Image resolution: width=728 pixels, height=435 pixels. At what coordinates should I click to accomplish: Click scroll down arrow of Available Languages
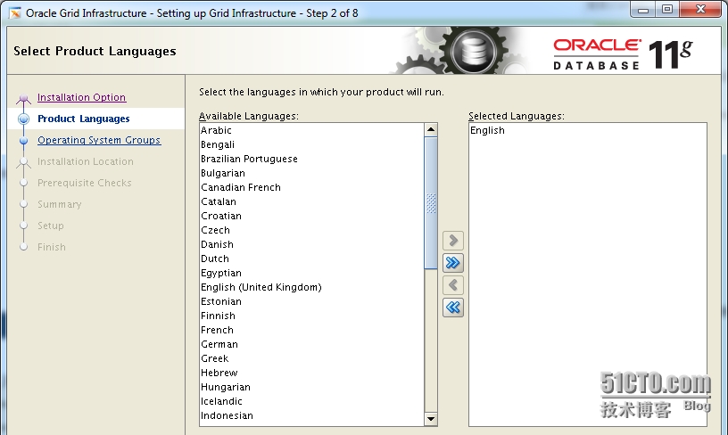(x=431, y=419)
